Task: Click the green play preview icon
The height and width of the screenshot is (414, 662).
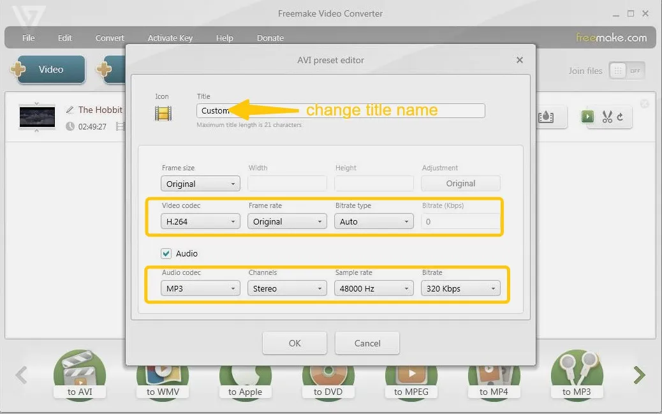Action: tap(587, 117)
